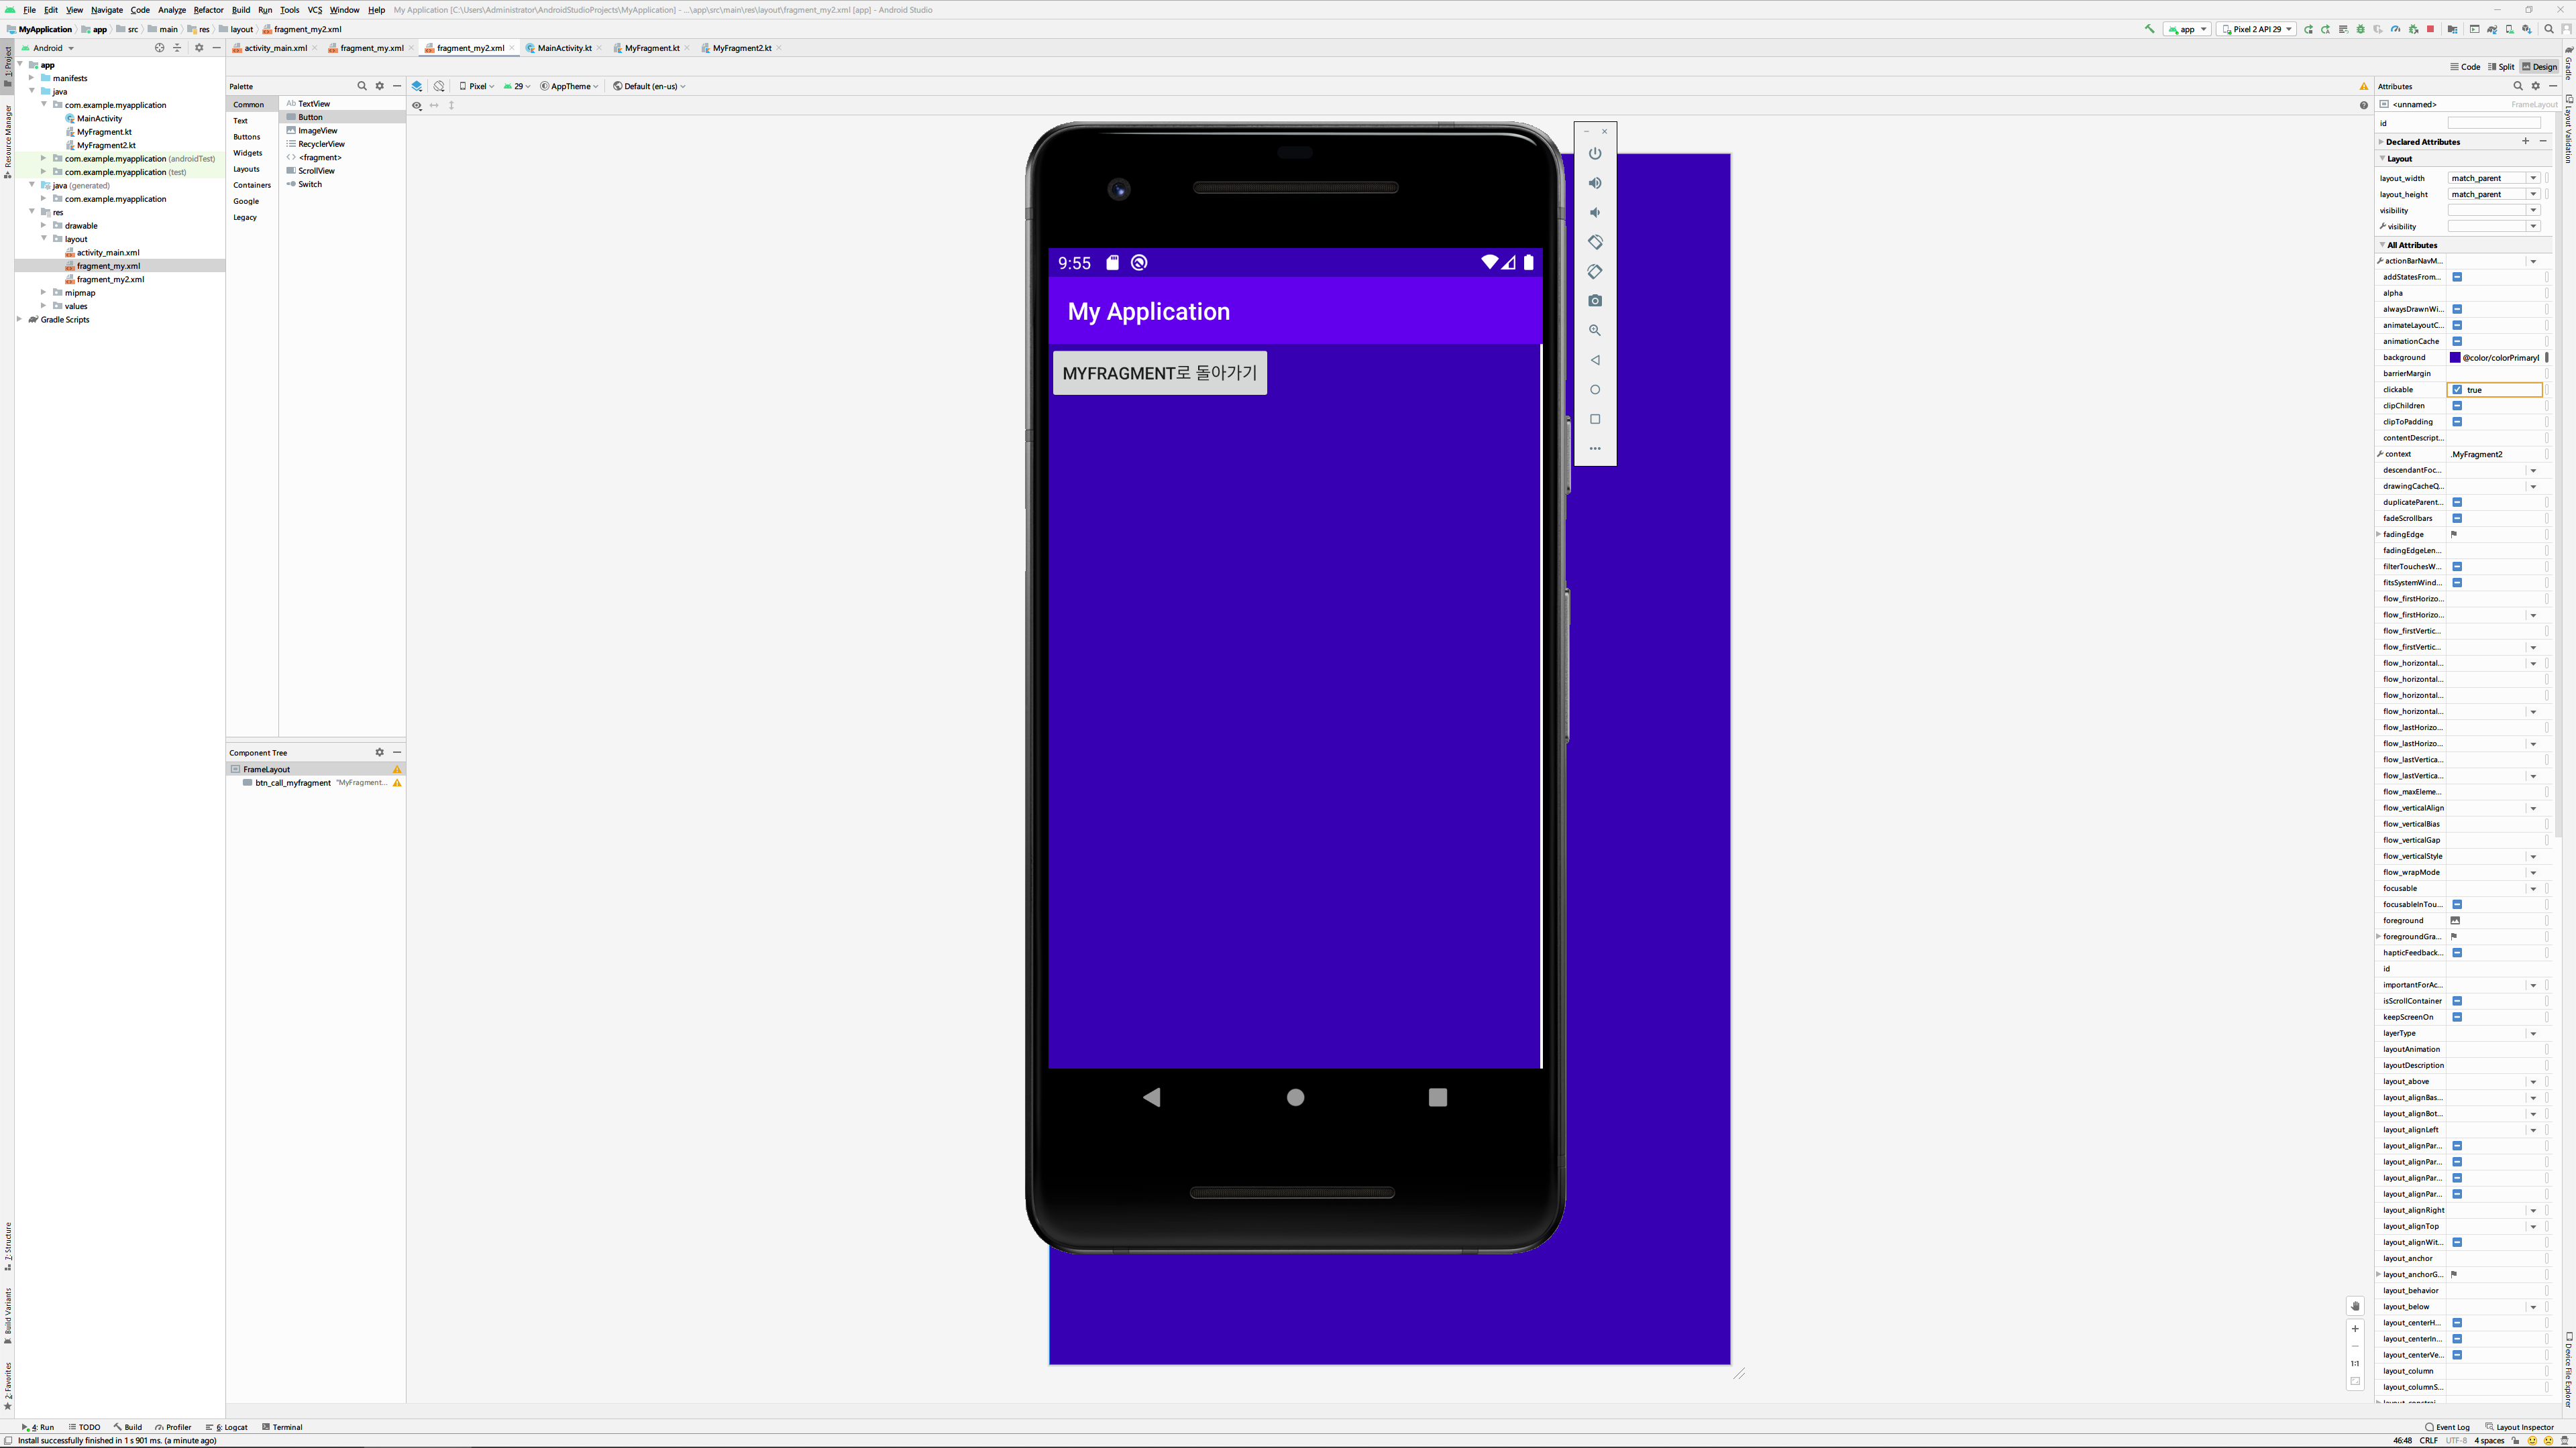This screenshot has height=1448, width=2576.
Task: Click the background colorPrimary color swatch
Action: click(2455, 358)
